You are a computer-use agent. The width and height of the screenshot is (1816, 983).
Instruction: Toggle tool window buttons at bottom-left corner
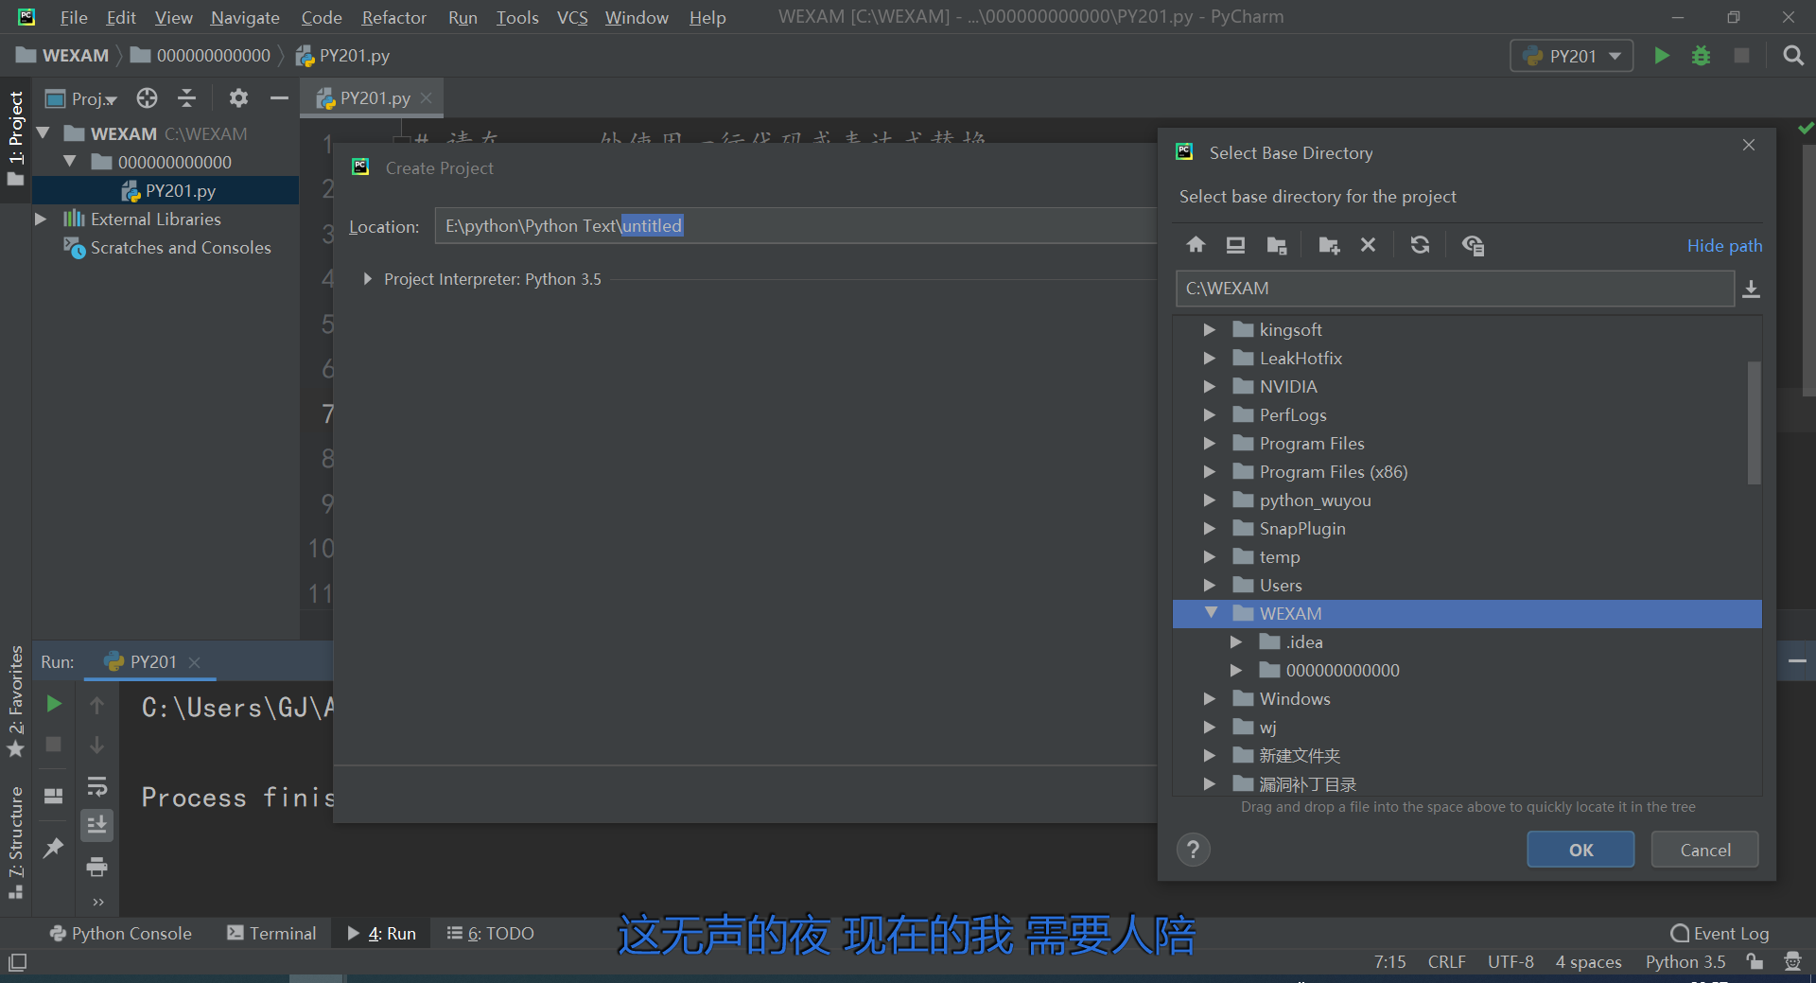[17, 963]
